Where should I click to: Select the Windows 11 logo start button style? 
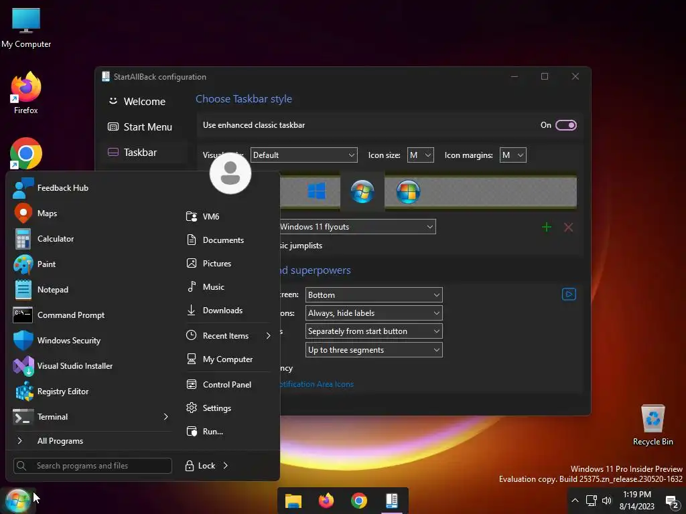click(x=316, y=191)
